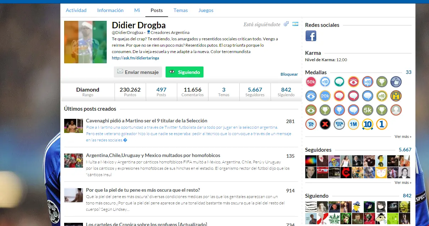
Task: Click the Creadores Argentina link
Action: click(x=170, y=33)
